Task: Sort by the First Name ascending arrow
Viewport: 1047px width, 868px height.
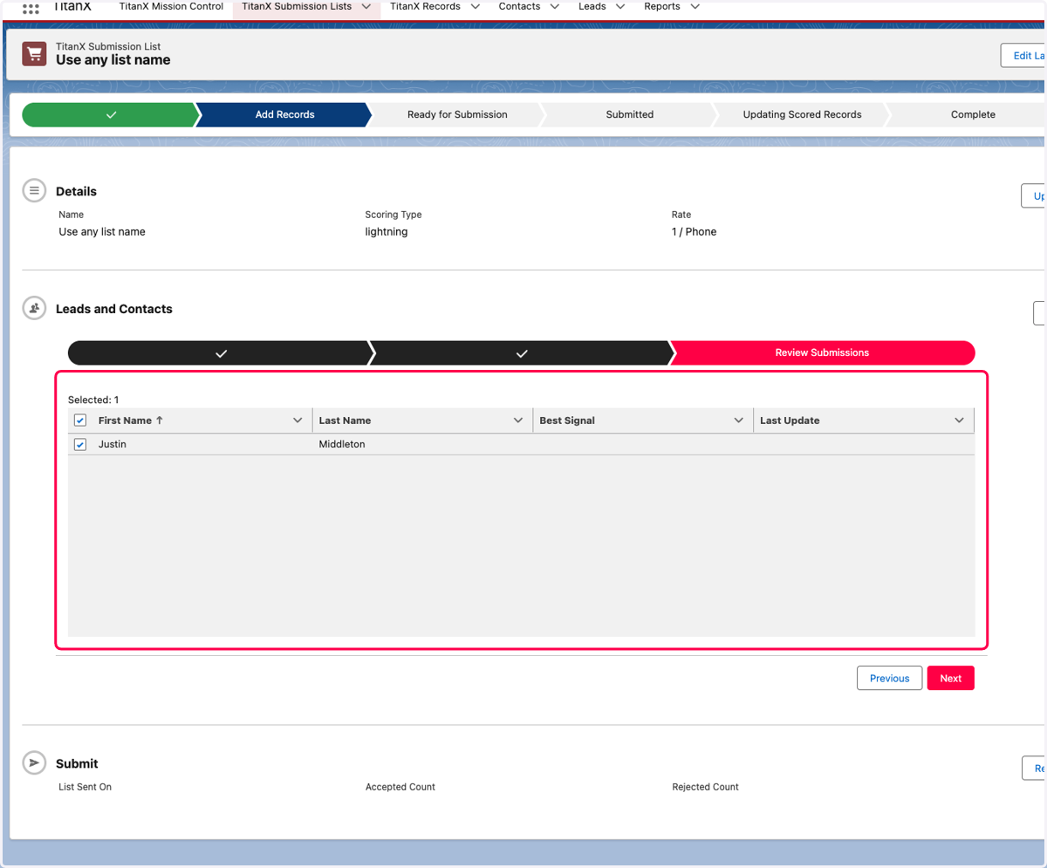Action: pyautogui.click(x=160, y=420)
